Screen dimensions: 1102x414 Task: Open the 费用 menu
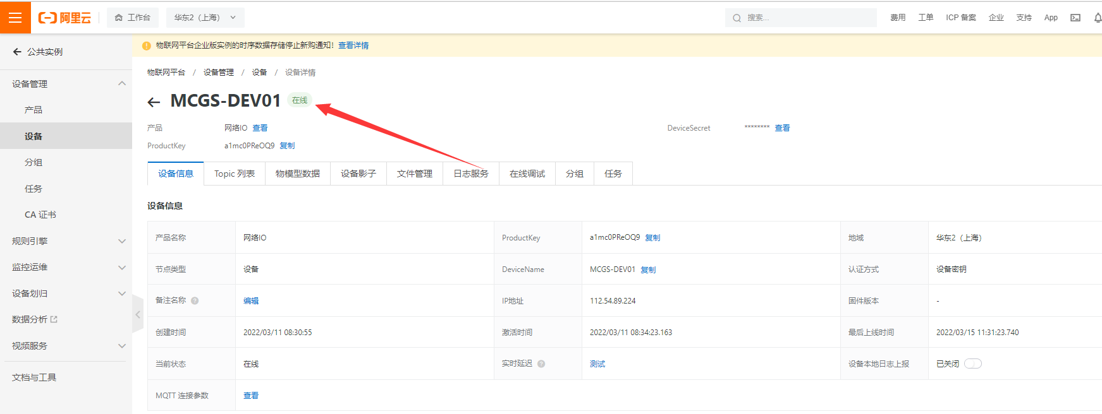point(898,18)
